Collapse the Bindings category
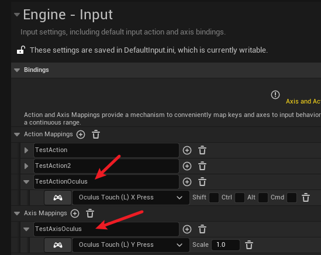 [17, 70]
